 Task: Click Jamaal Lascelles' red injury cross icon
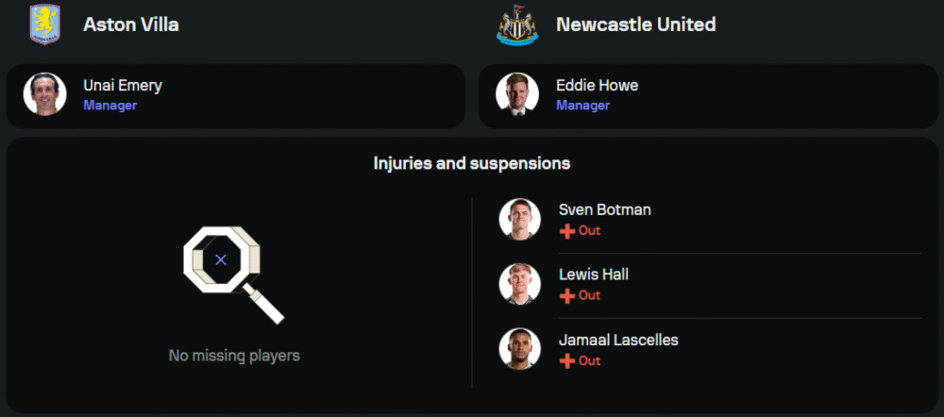coord(566,361)
